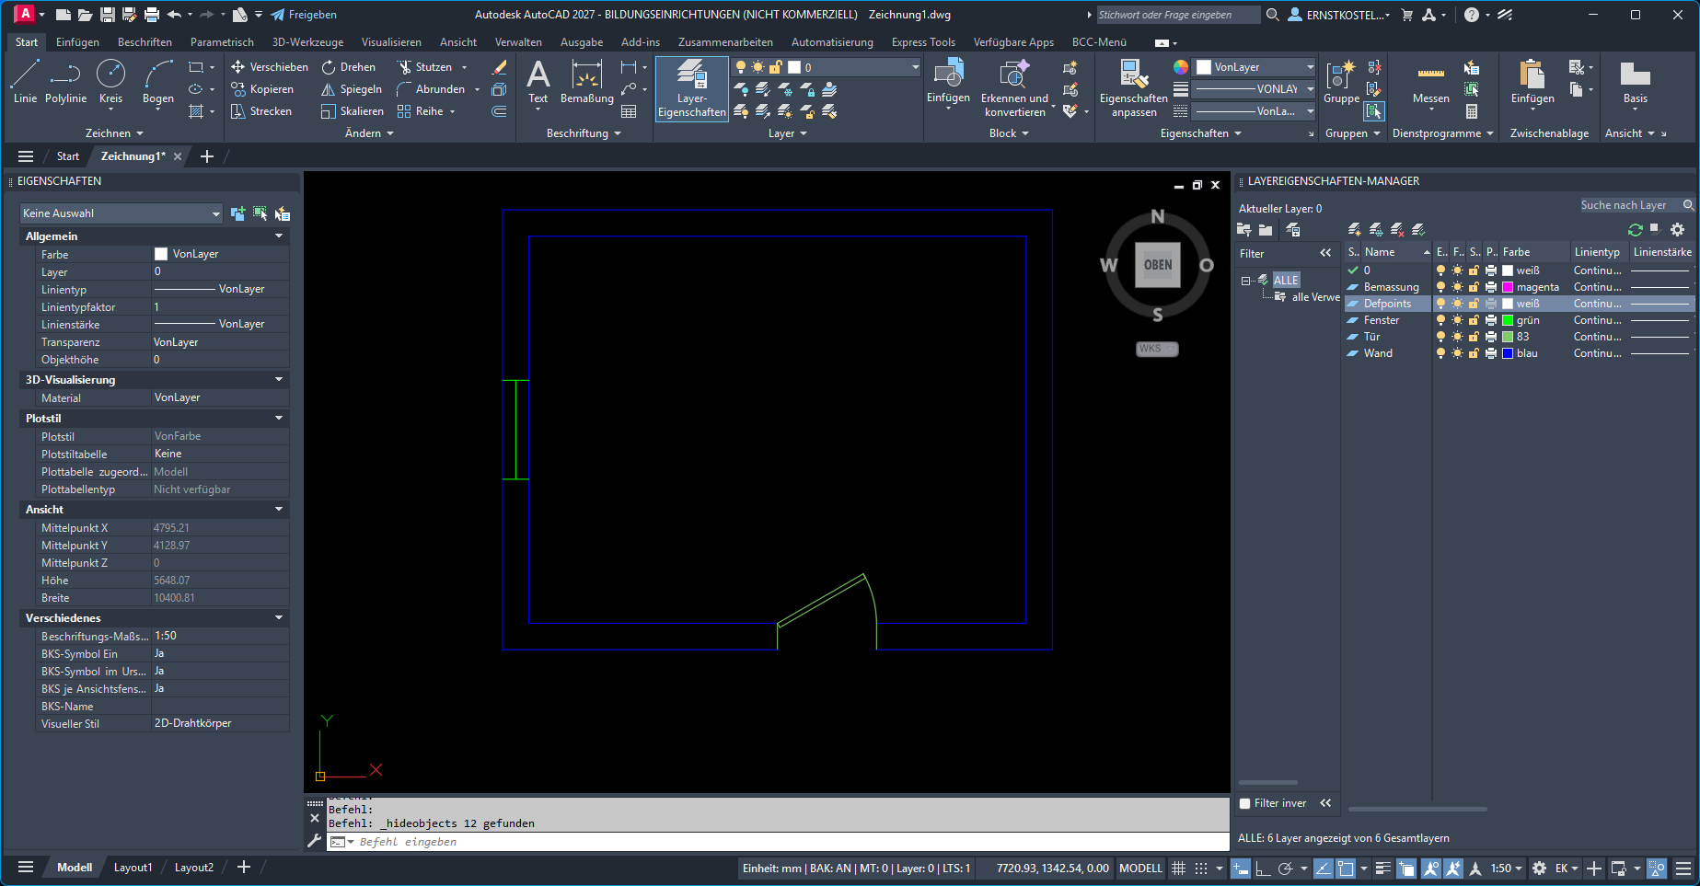Collapse the Allgemein properties section
Screen dimensions: 1700x886
coord(279,236)
